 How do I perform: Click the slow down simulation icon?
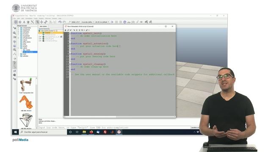pyautogui.click(x=129, y=22)
